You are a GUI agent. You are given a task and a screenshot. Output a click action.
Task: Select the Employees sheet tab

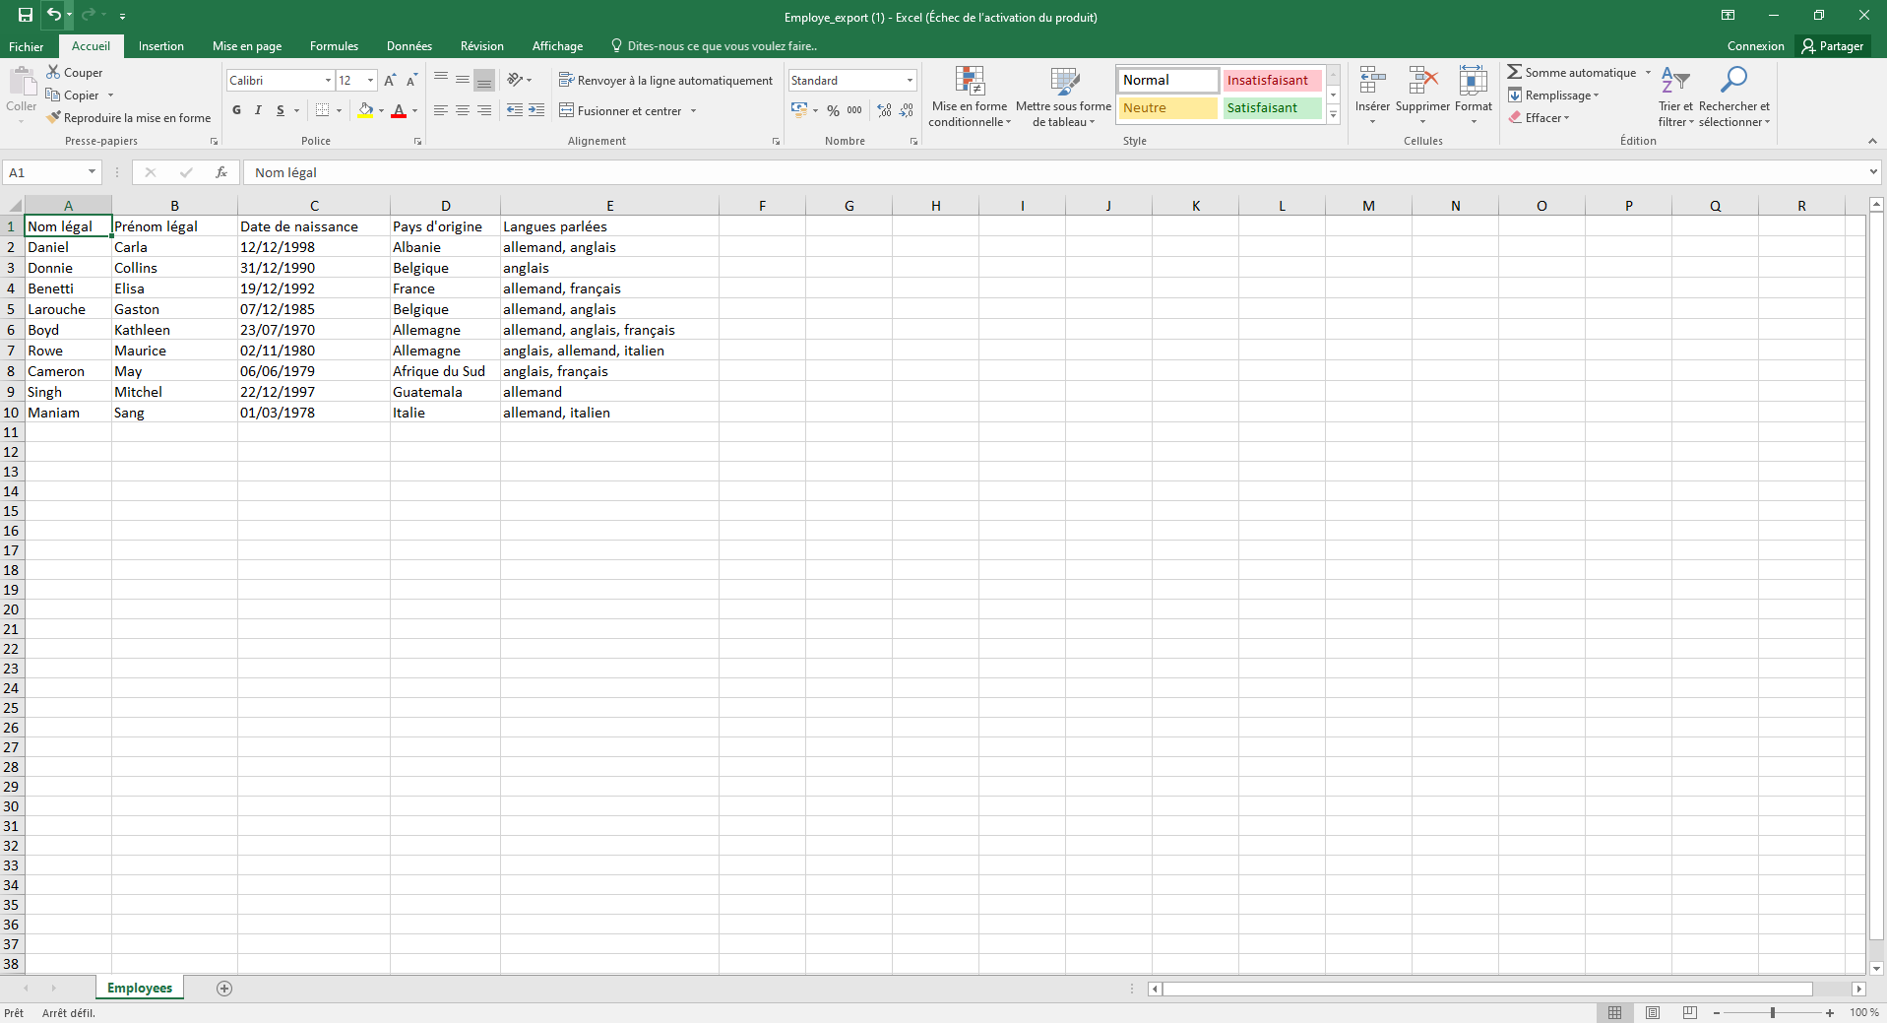[140, 988]
